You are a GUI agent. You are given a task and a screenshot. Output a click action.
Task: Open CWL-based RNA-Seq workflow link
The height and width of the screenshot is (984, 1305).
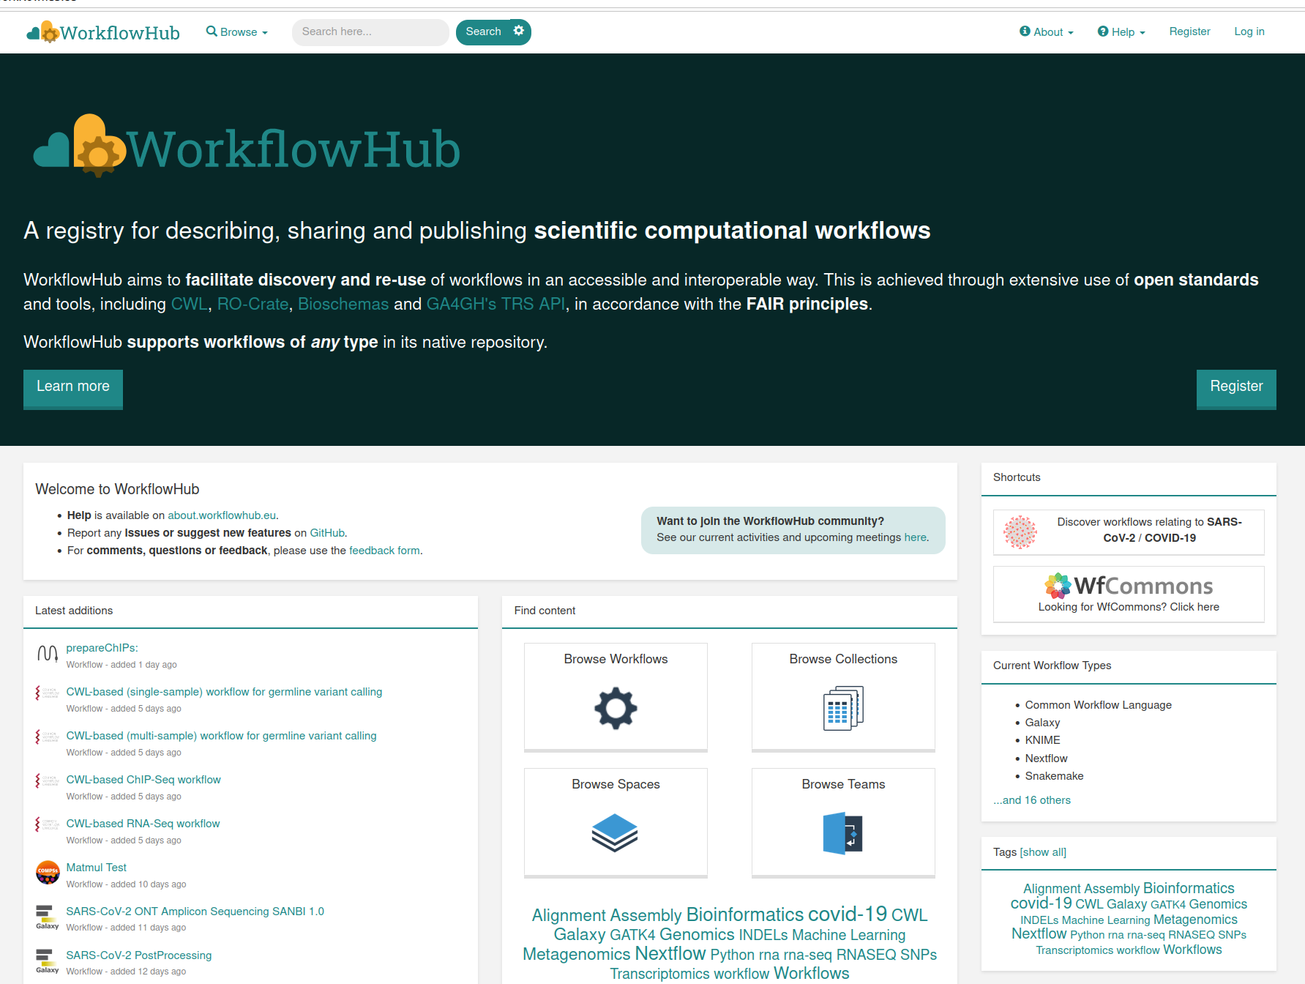143,824
